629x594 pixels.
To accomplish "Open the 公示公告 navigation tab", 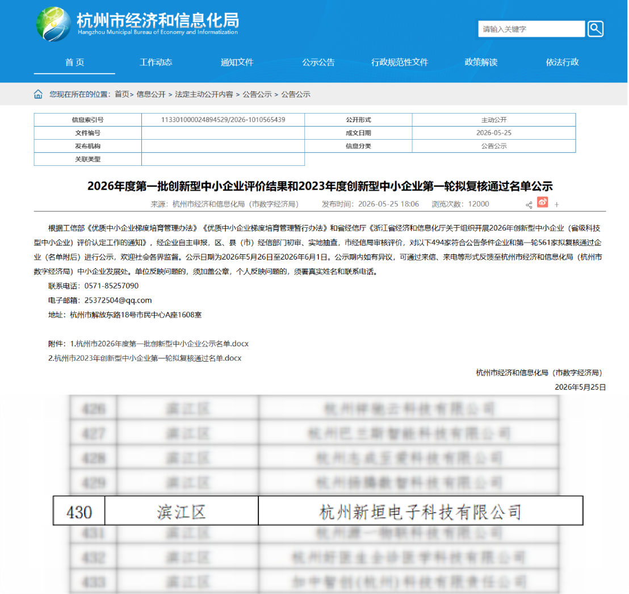I will (318, 62).
